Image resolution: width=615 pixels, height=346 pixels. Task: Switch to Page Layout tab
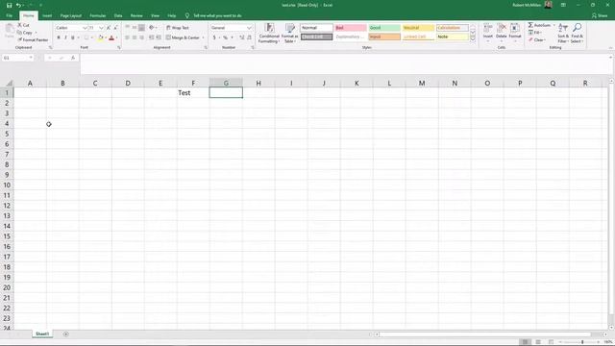[70, 15]
